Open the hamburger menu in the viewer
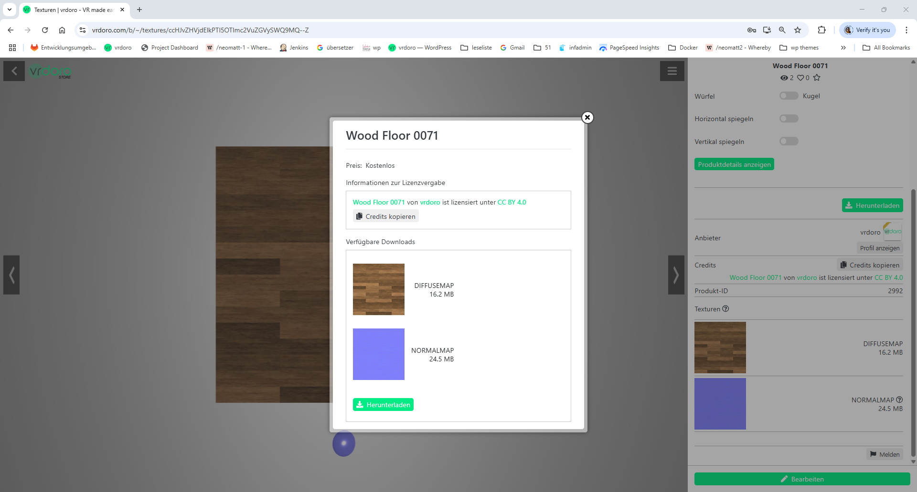Screen dimensions: 917x492 pyautogui.click(x=672, y=71)
